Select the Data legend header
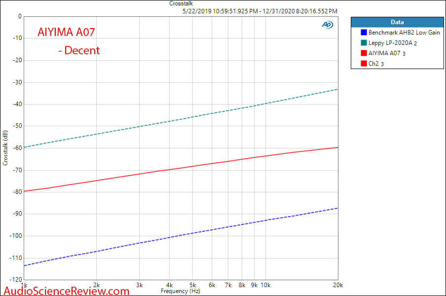The image size is (446, 296). tap(397, 22)
